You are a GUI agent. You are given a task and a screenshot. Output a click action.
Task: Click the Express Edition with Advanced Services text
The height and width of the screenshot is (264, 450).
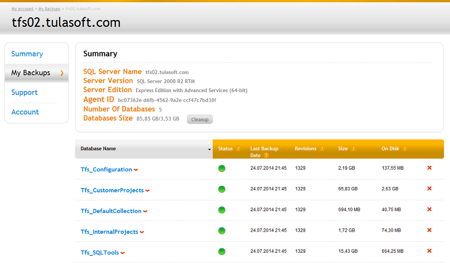(192, 91)
